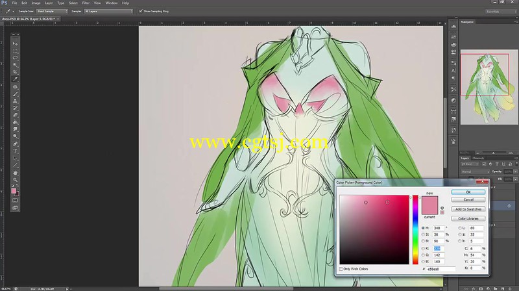The width and height of the screenshot is (519, 291).
Task: Select the Lasso tool
Action: pyautogui.click(x=15, y=58)
